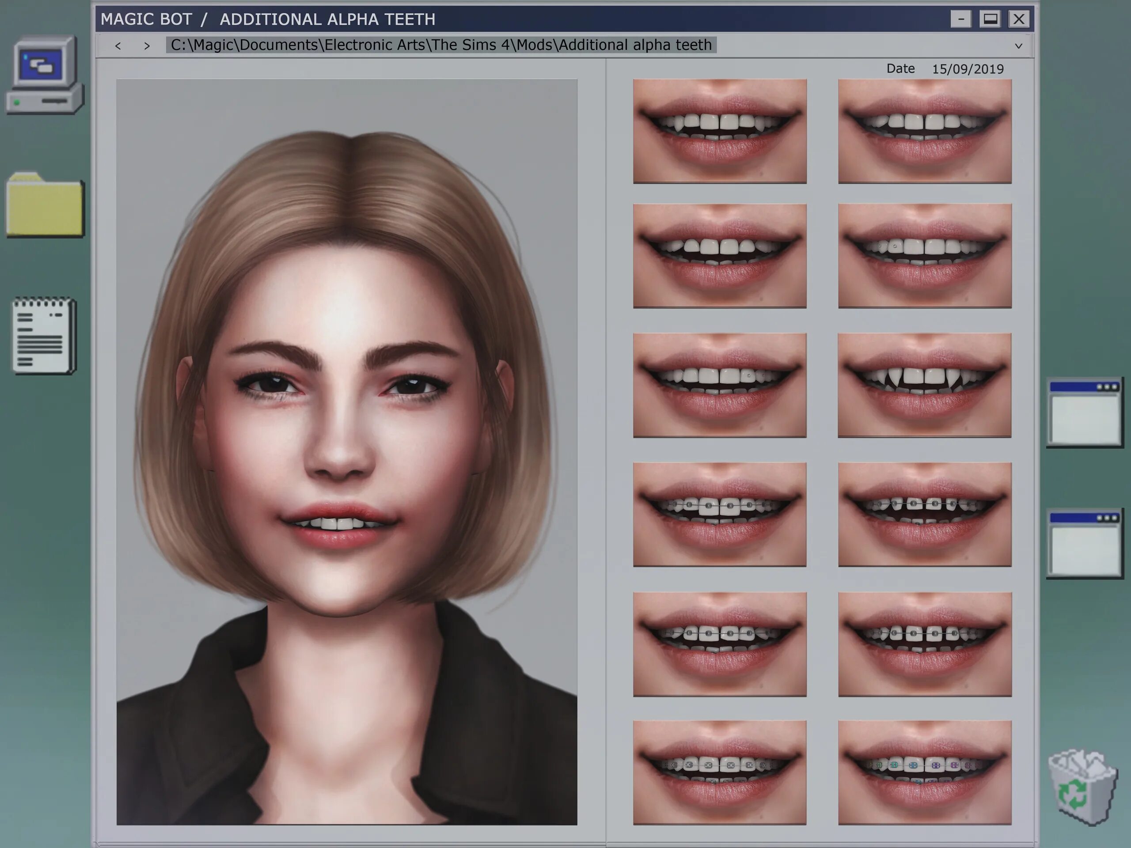This screenshot has height=848, width=1131.
Task: Click the lower small window icon
Action: coord(1084,543)
